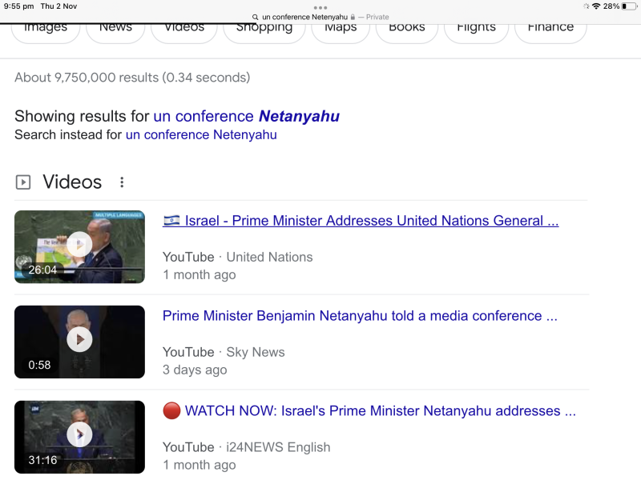641x480 pixels.
Task: Select the Flights search filter
Action: pyautogui.click(x=476, y=28)
